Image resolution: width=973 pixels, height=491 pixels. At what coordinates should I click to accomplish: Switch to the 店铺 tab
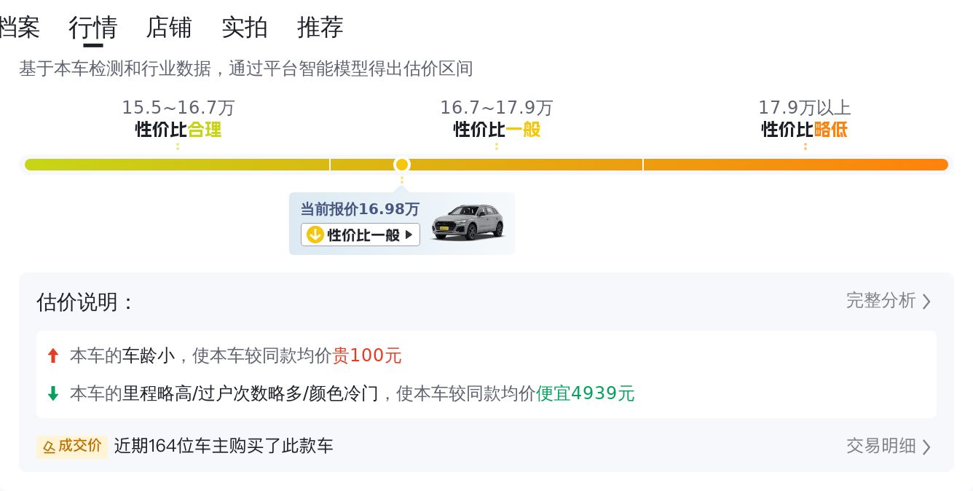(x=169, y=28)
